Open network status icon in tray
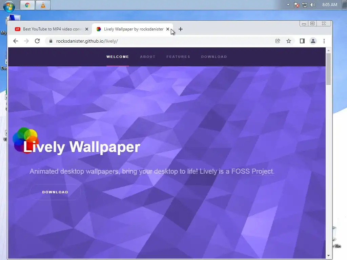The width and height of the screenshot is (347, 260). (x=305, y=5)
